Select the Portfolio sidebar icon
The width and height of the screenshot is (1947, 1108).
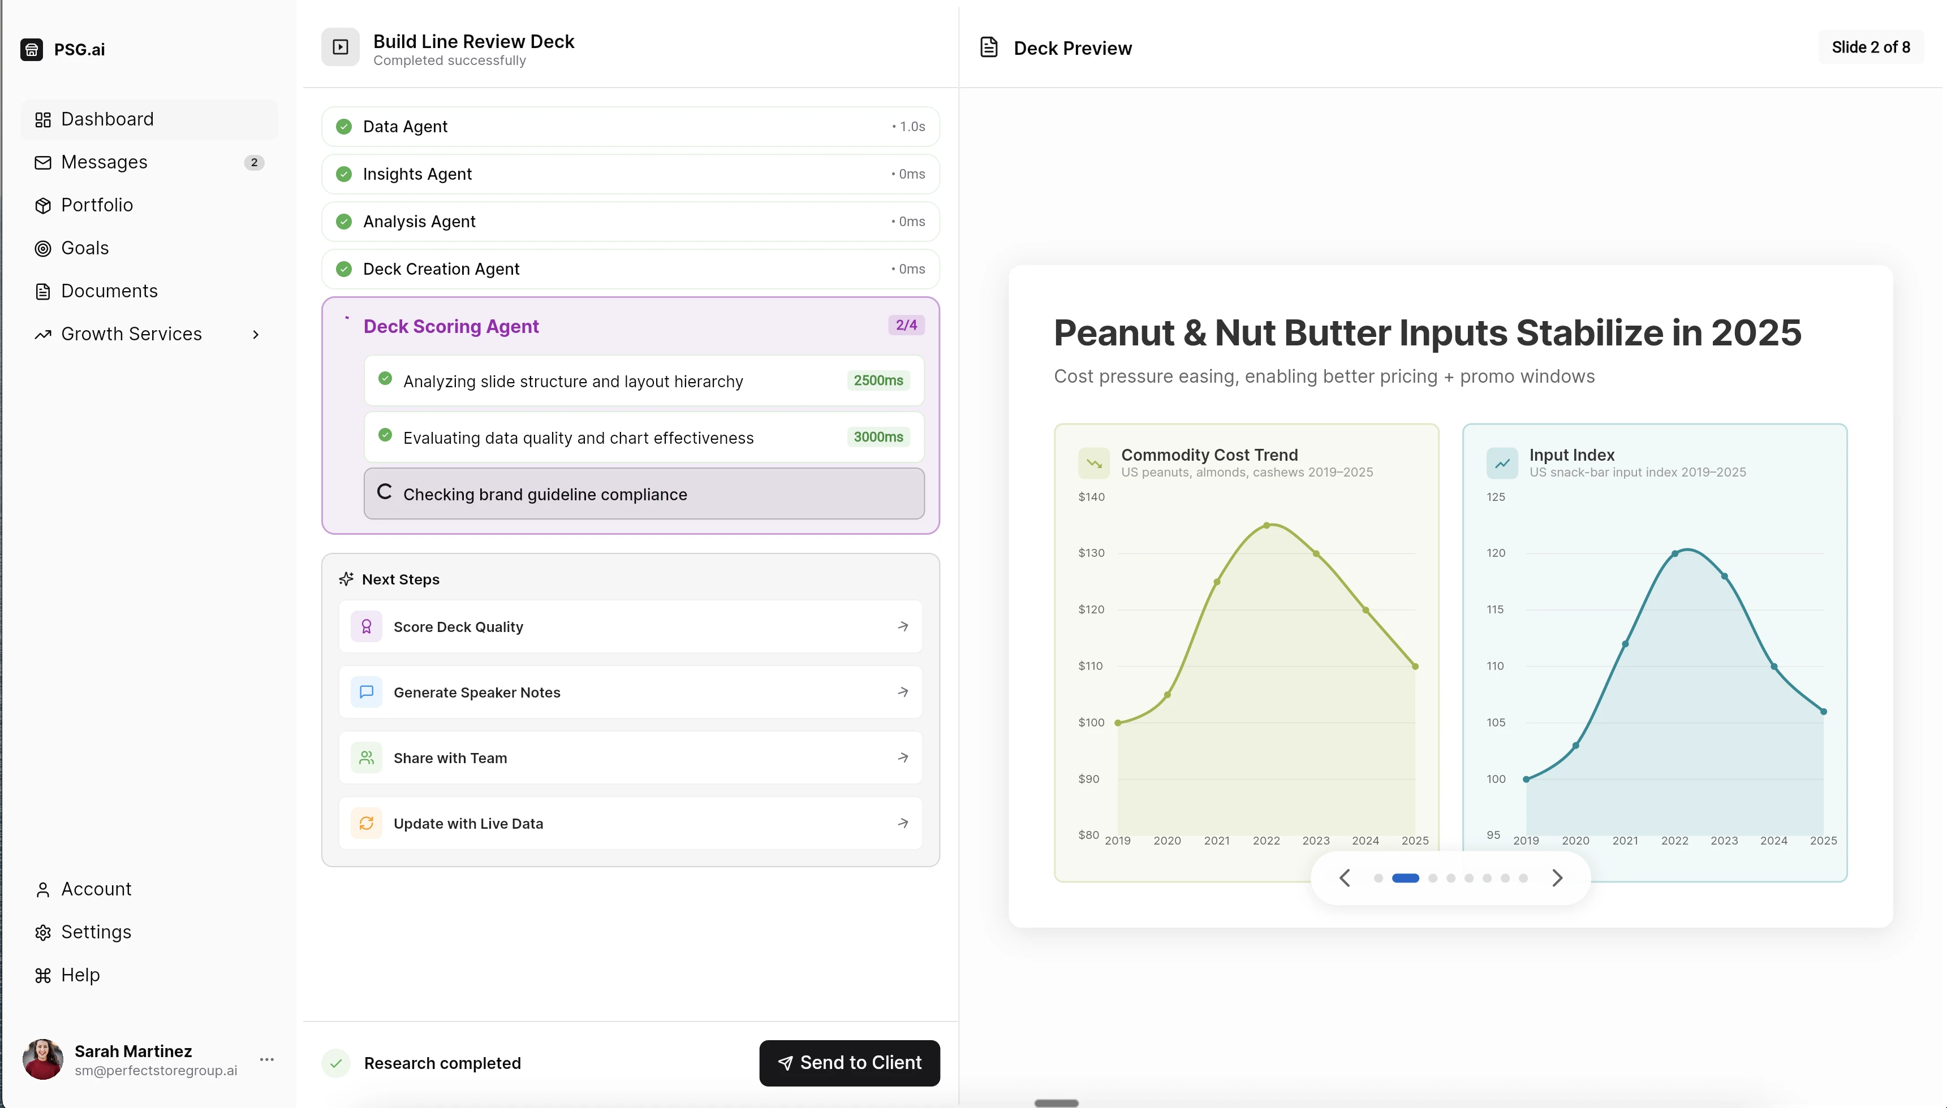[x=42, y=205]
